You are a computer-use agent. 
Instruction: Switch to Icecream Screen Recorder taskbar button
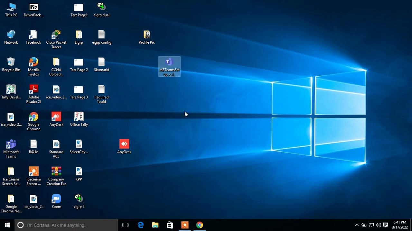[185, 225]
